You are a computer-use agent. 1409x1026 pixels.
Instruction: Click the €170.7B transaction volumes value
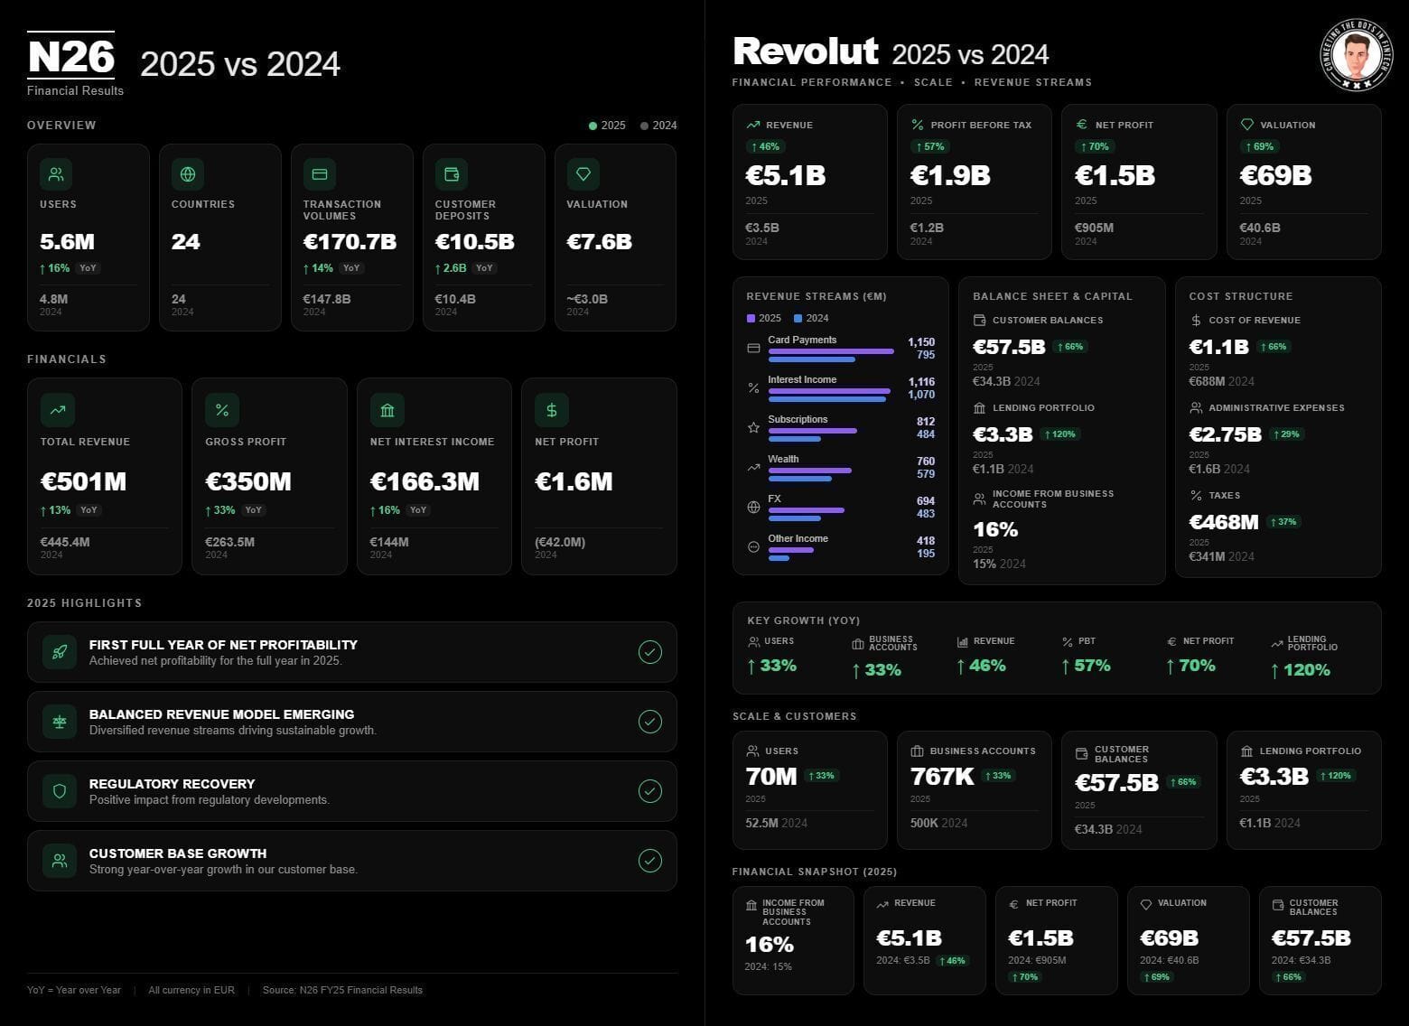350,242
